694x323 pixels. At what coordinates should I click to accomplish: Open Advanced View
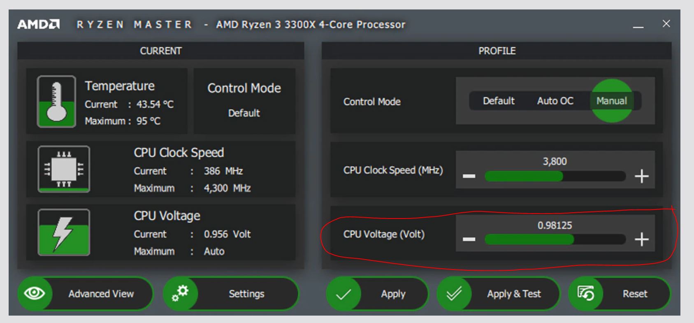click(101, 294)
